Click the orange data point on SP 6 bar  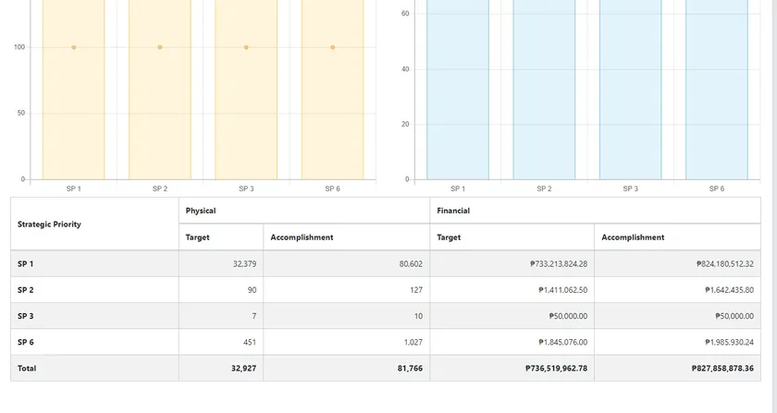tap(332, 47)
